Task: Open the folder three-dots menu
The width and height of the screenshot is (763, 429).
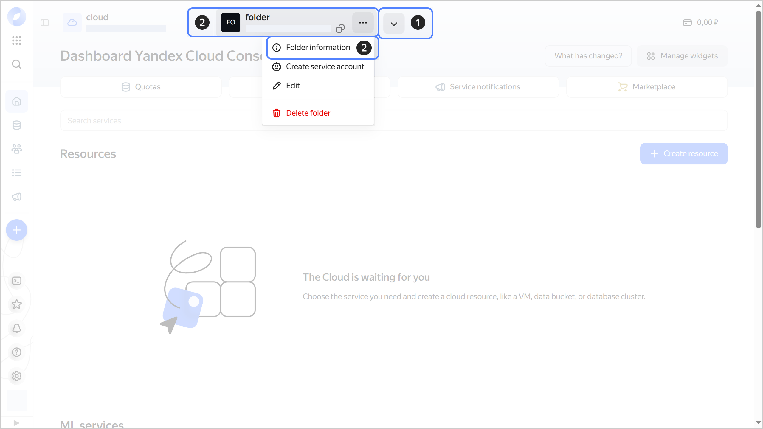Action: (x=363, y=23)
